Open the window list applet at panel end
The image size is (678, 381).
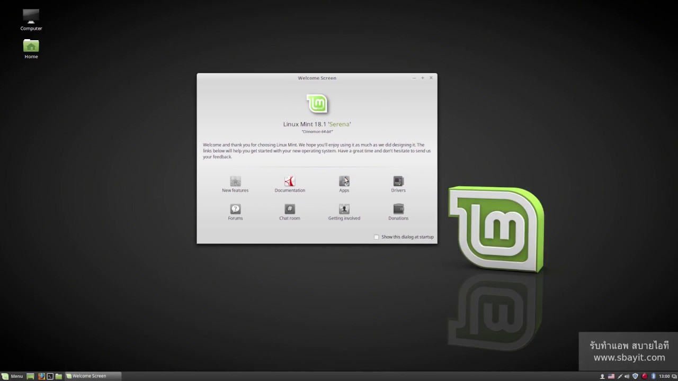(674, 376)
